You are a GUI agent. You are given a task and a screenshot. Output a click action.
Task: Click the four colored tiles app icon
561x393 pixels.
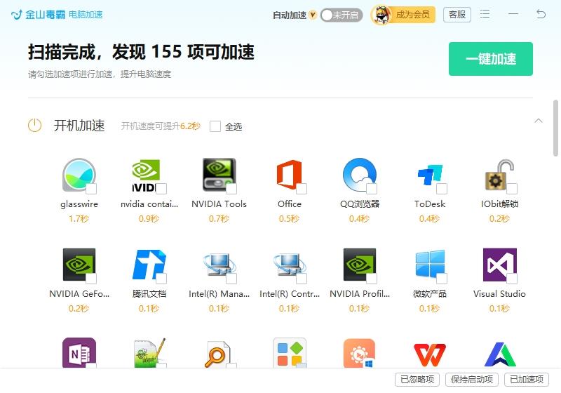(290, 353)
